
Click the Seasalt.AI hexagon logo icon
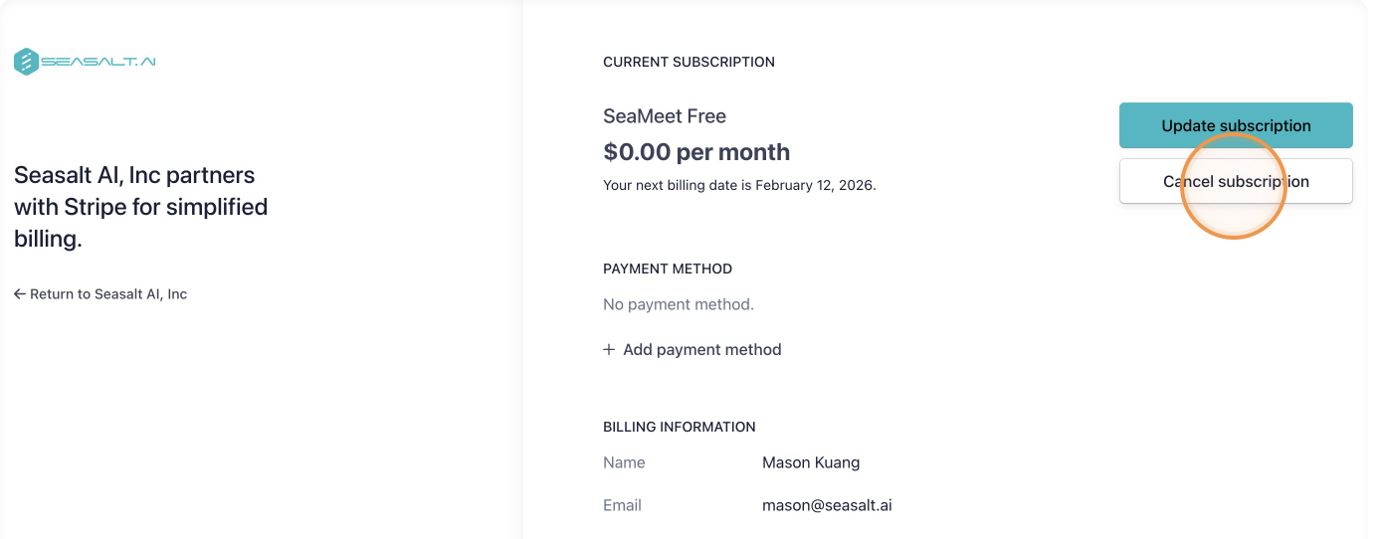26,62
